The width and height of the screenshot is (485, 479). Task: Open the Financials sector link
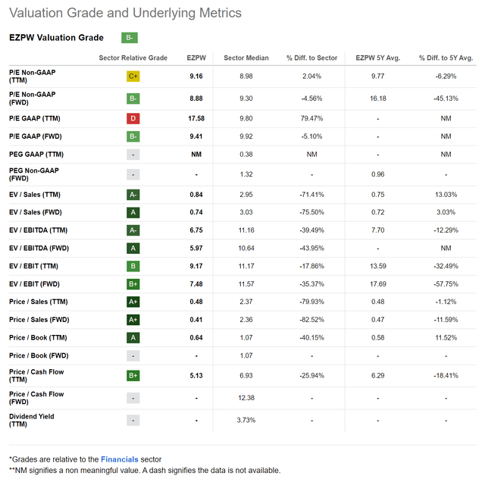coord(120,459)
